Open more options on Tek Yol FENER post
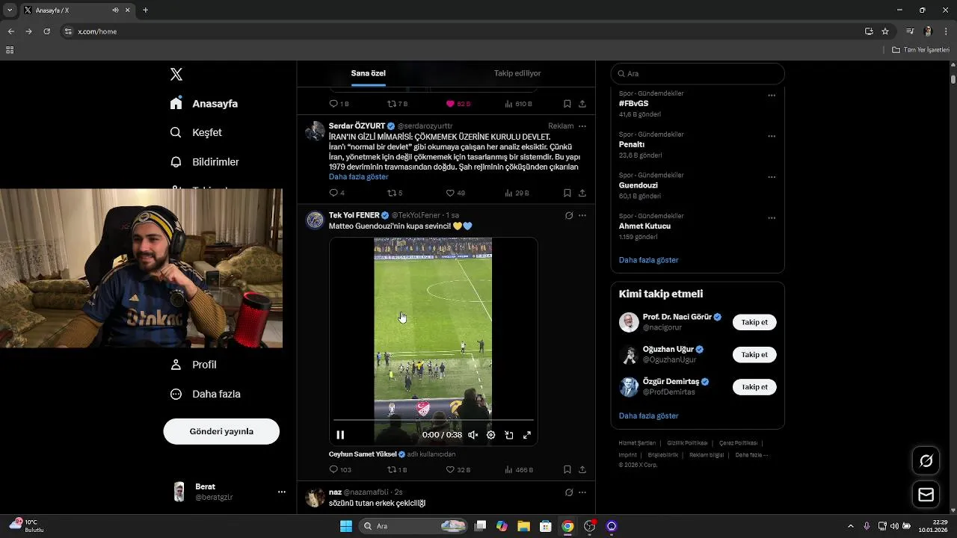 coord(582,215)
